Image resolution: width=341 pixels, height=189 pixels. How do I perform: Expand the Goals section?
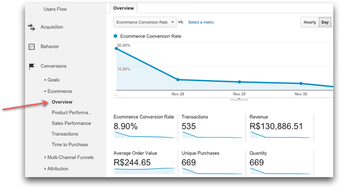click(53, 80)
